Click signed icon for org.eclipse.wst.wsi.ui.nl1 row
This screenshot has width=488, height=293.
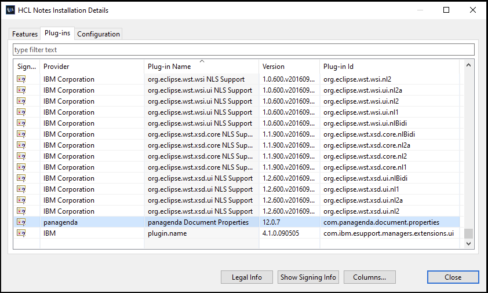pyautogui.click(x=21, y=112)
